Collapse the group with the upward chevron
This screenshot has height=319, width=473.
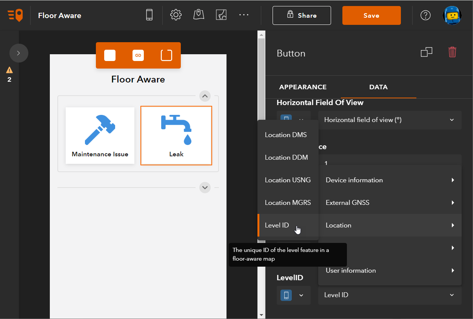(x=205, y=96)
